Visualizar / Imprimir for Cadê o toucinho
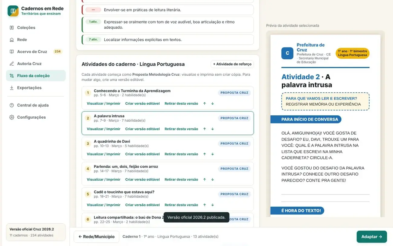This screenshot has height=246, width=393. point(103,205)
